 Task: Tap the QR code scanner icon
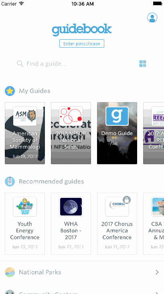click(143, 64)
